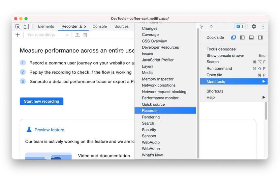The image size is (280, 183).
Task: Click the delete recording trash icon
Action: pyautogui.click(x=85, y=35)
